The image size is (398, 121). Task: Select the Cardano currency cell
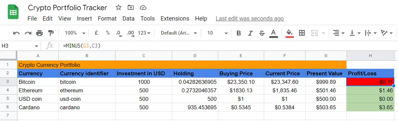[x=38, y=107]
